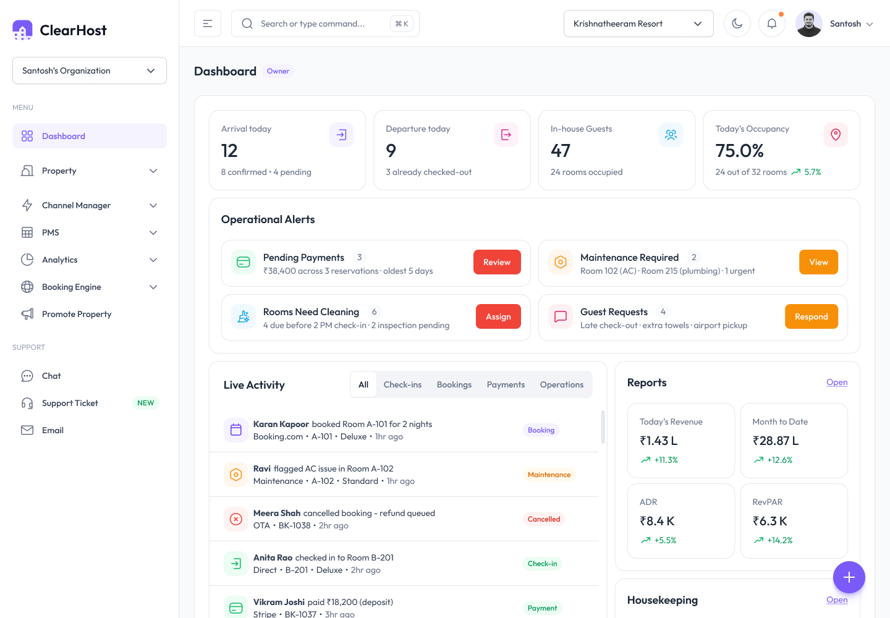Click the Departure today card icon
This screenshot has width=890, height=618.
506,135
